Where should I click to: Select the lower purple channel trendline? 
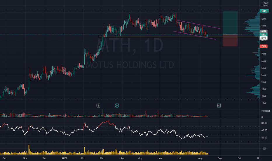[x=194, y=35]
